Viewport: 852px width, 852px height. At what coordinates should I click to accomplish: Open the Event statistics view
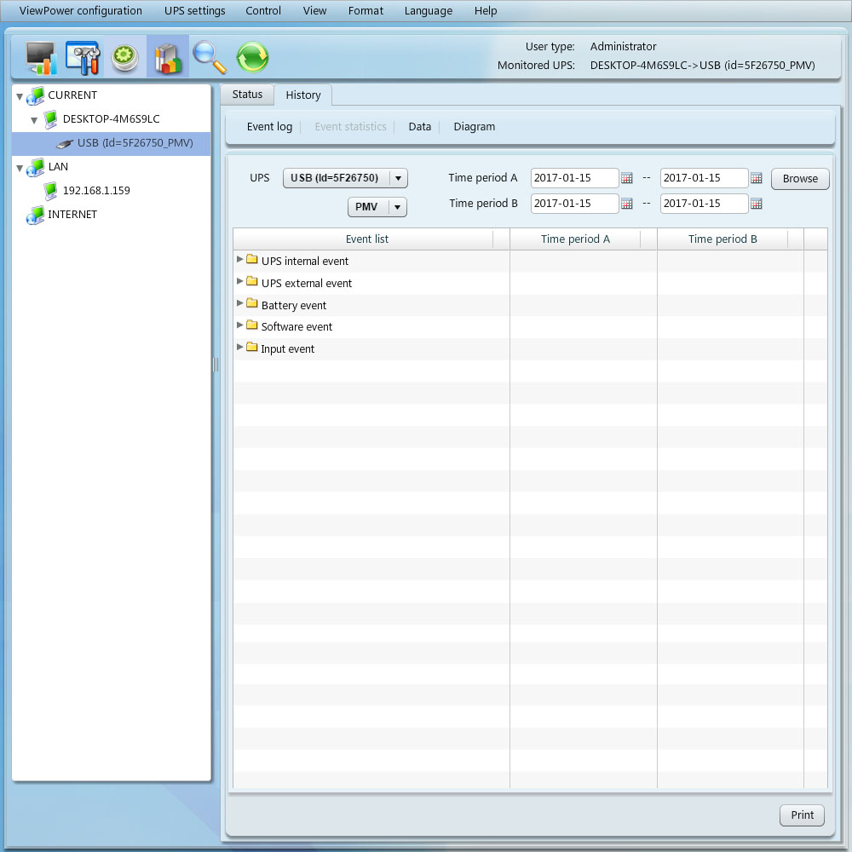click(x=350, y=127)
